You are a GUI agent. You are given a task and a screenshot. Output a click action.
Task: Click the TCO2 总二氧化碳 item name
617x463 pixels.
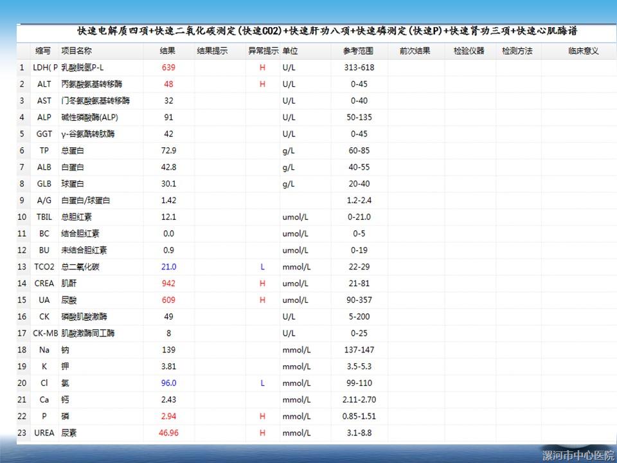(x=80, y=267)
